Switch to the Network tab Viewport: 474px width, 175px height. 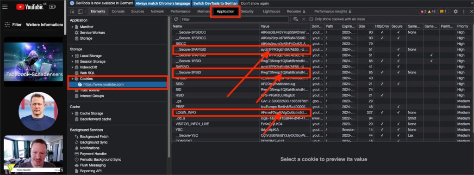tap(157, 12)
